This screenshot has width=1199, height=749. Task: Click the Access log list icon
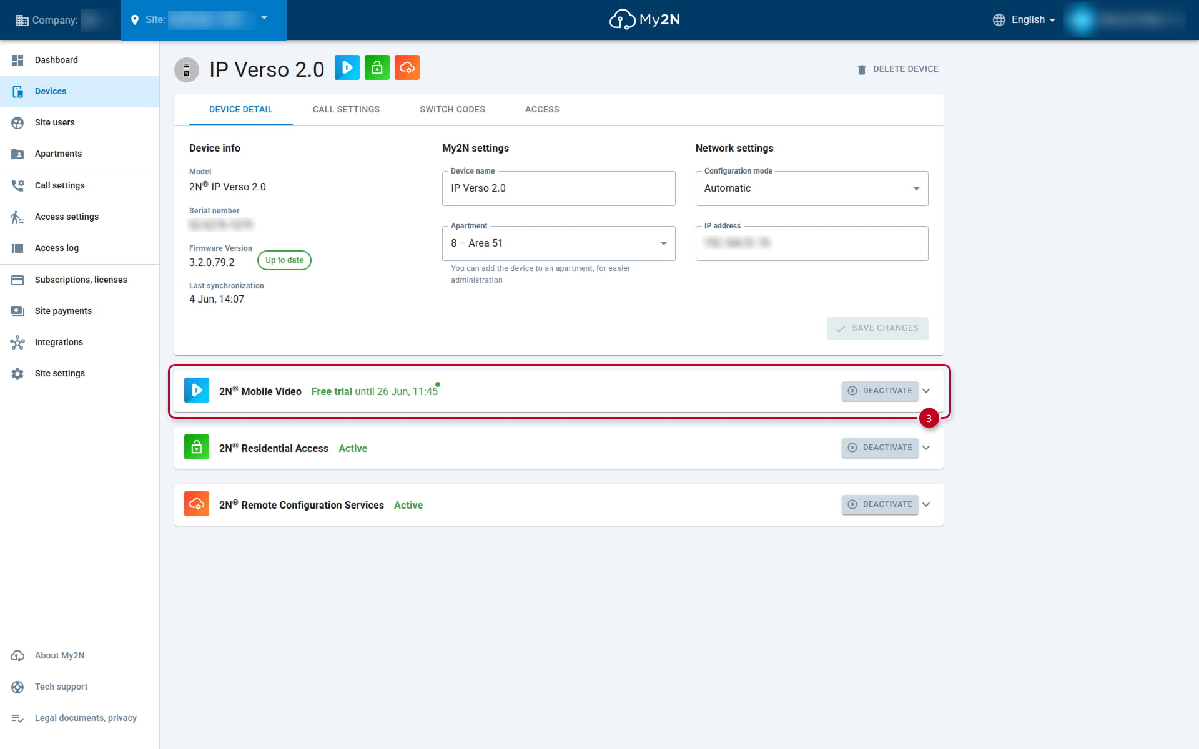[x=17, y=248]
